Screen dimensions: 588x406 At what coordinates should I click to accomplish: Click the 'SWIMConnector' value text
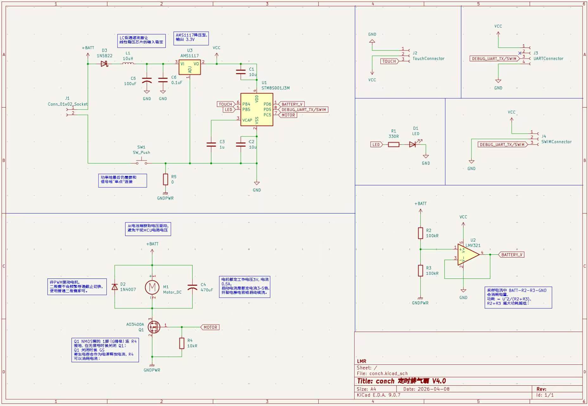[556, 142]
